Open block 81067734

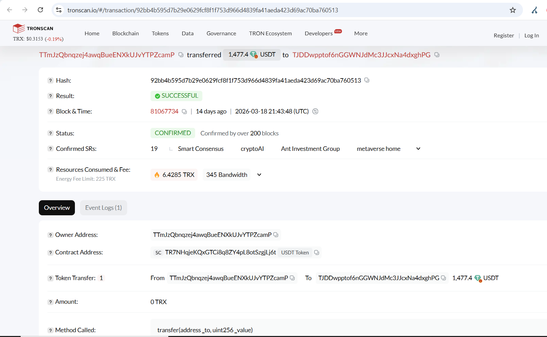coord(164,111)
